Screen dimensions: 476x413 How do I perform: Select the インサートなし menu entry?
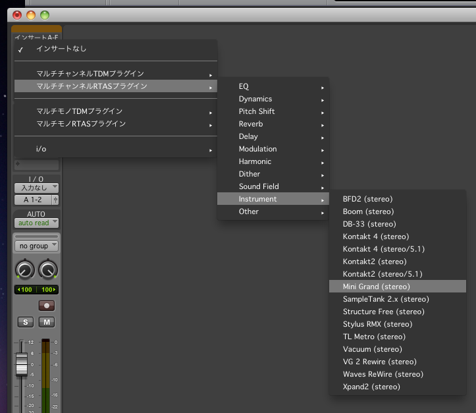[x=116, y=49]
